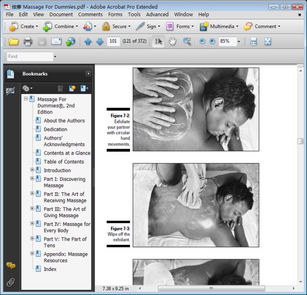This screenshot has width=307, height=295.
Task: Open the Bookmarks panel icon
Action: pyautogui.click(x=10, y=74)
